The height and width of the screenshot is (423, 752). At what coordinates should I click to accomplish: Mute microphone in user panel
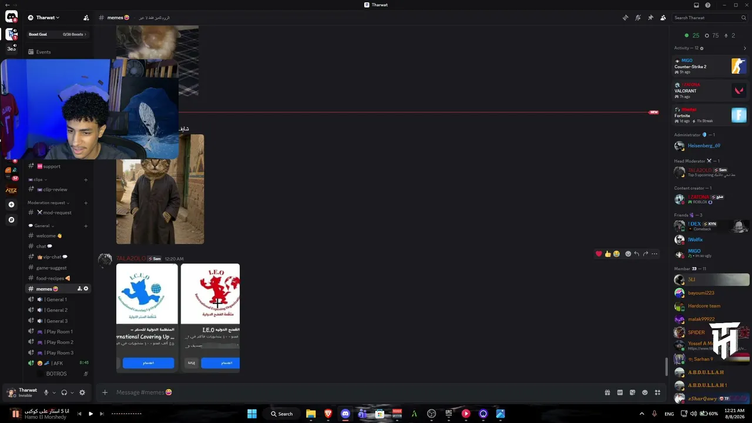click(46, 392)
